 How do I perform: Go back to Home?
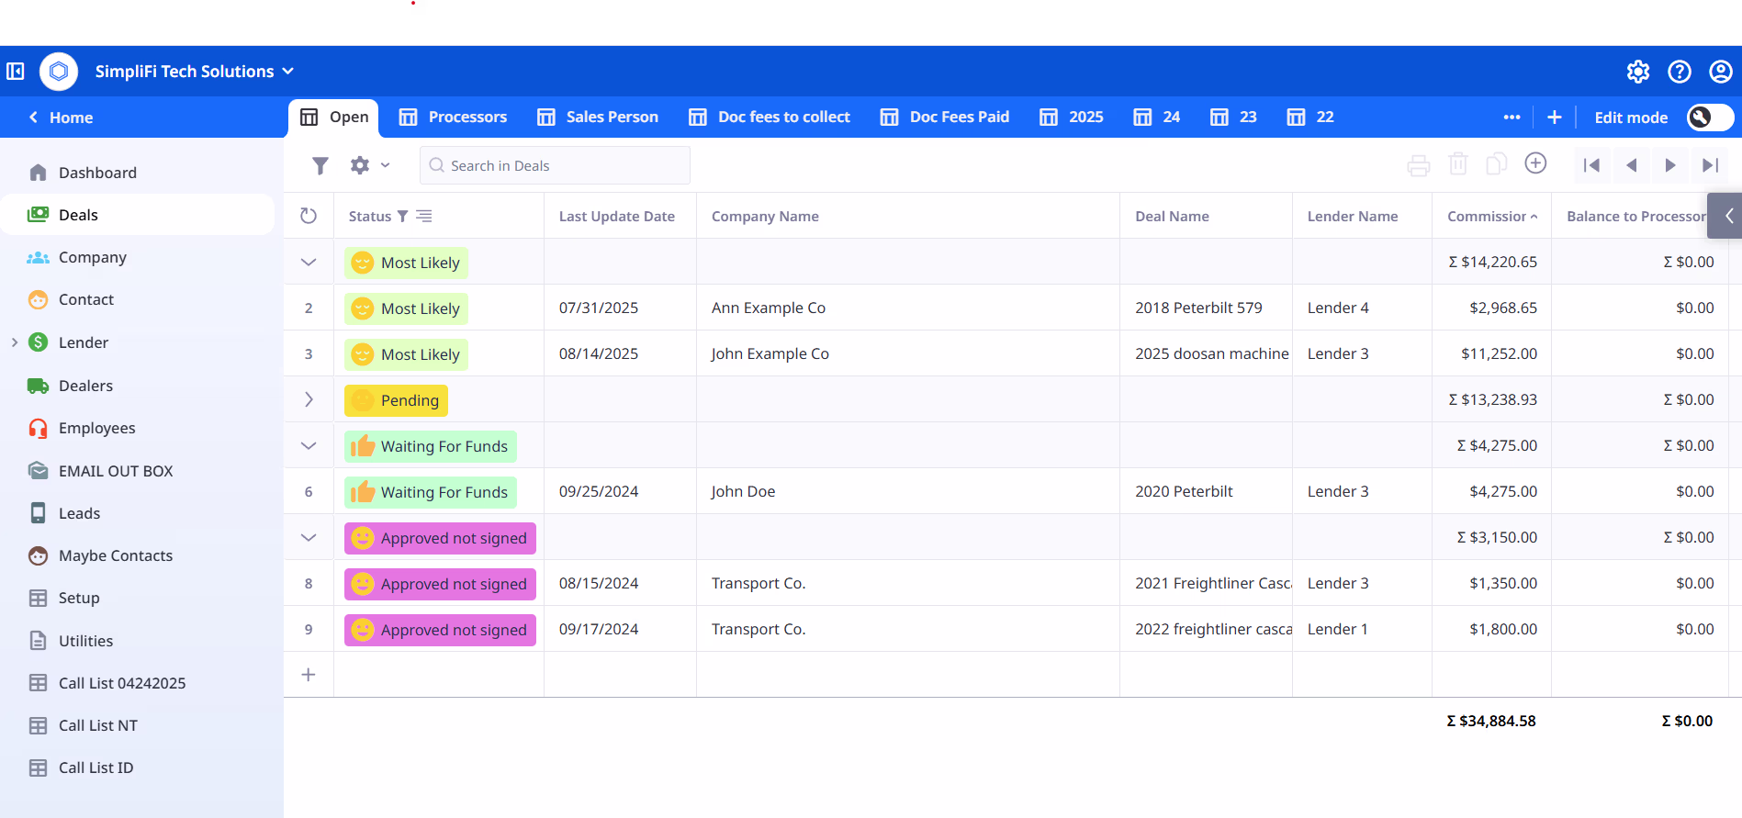point(61,118)
